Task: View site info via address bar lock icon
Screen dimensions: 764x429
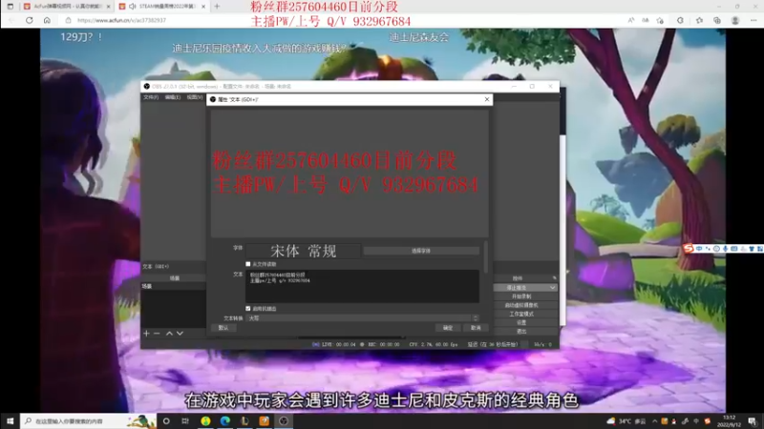Action: click(68, 20)
